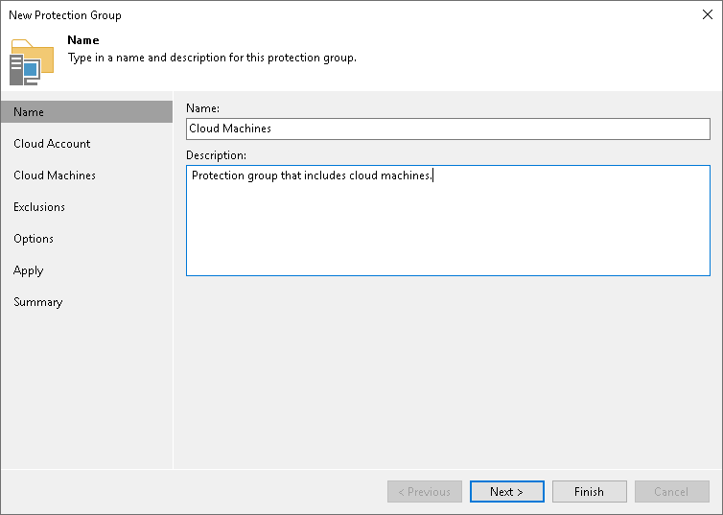Click the protection group folder icon
This screenshot has height=515, width=723.
tap(32, 62)
